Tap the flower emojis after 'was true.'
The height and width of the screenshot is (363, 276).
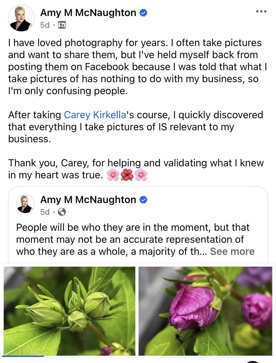(x=127, y=175)
